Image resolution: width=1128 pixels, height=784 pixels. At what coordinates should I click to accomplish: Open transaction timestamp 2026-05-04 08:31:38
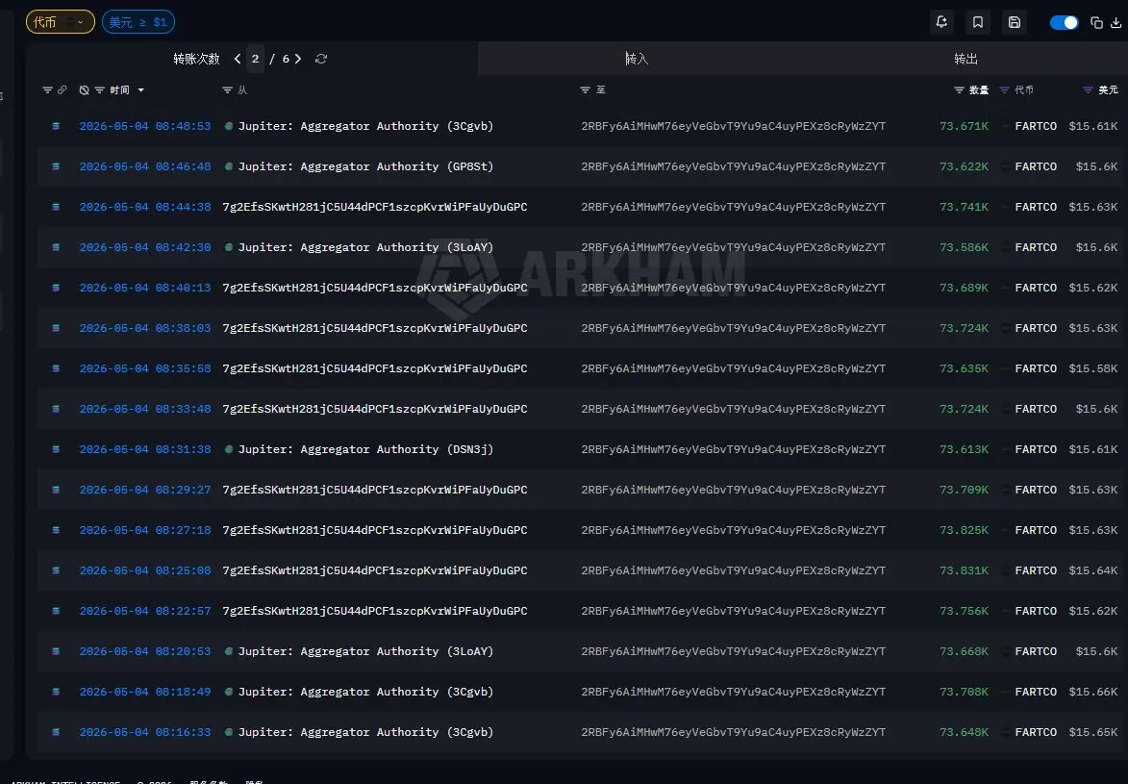[145, 449]
